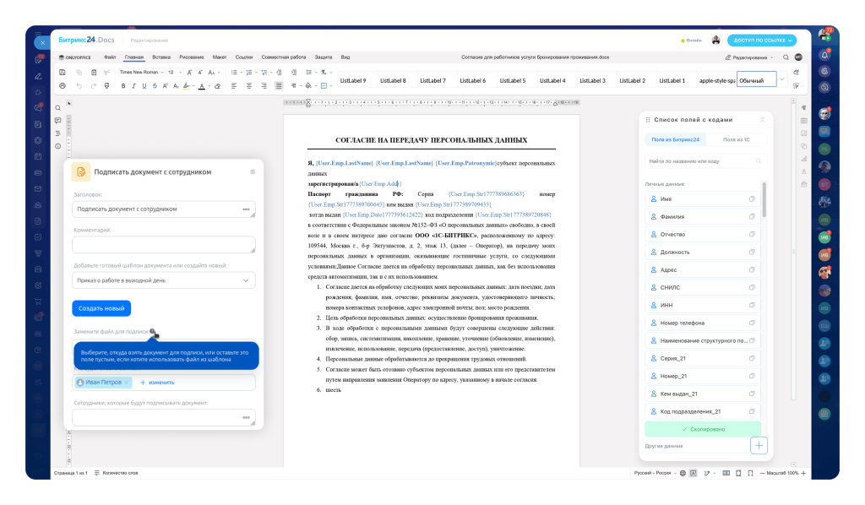Open the Times New Roman font dropdown

click(x=141, y=73)
